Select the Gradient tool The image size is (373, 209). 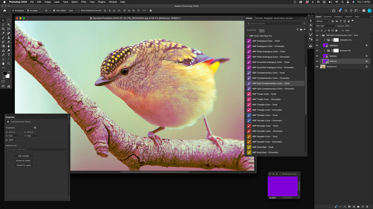[3, 46]
